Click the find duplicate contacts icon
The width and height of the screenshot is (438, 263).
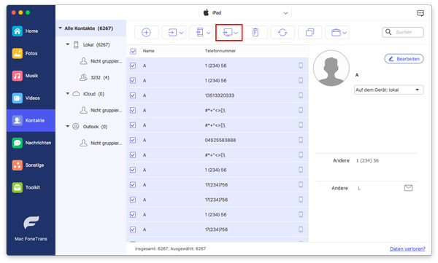click(310, 32)
